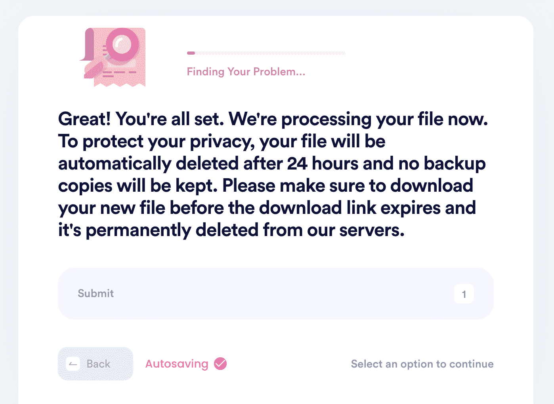Click the Autosaving status label
Viewport: 554px width, 404px height.
tap(177, 364)
